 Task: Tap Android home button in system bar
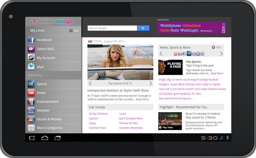[x=45, y=138]
